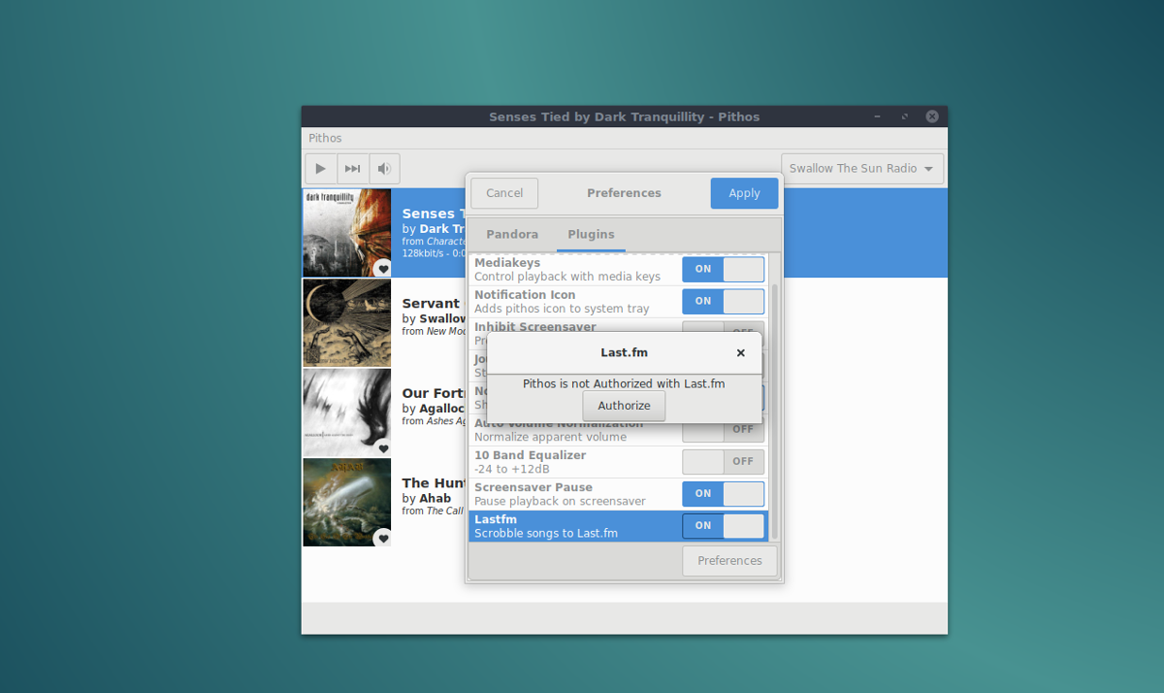
Task: Select the Mediakeys plugin row text
Action: [567, 269]
